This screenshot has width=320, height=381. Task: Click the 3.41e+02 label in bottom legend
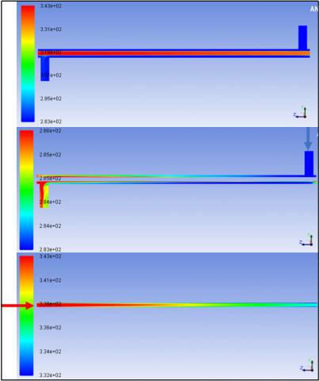click(x=50, y=280)
